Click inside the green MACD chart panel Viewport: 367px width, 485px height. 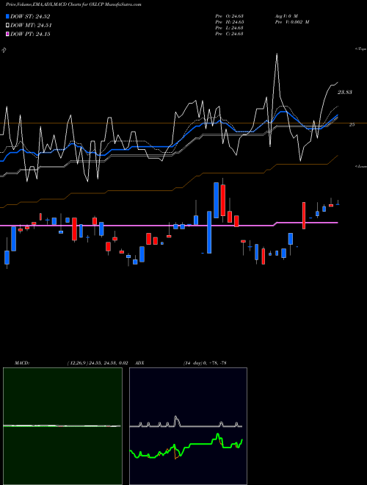(62, 426)
